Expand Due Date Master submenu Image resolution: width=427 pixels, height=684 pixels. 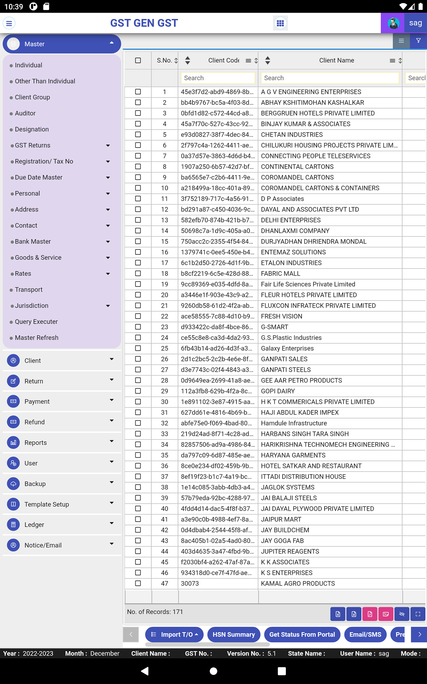click(x=108, y=178)
